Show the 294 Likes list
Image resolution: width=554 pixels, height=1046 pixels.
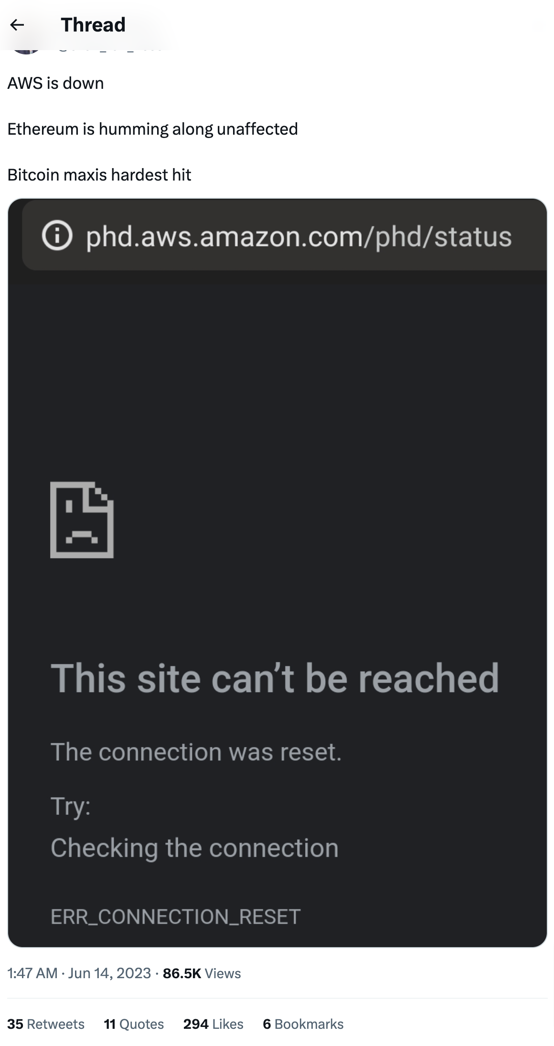click(x=213, y=1024)
